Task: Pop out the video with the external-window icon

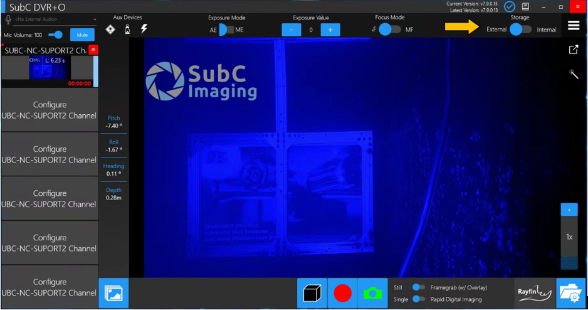Action: [573, 50]
